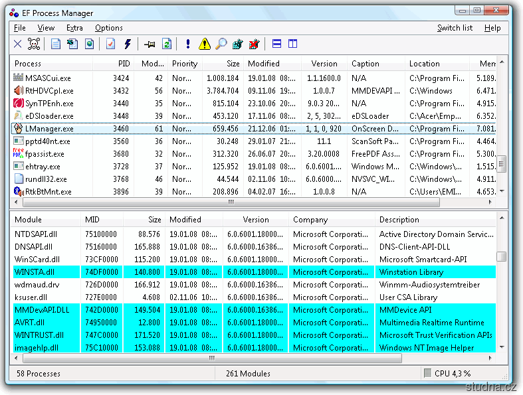Click the yellow warning triangle icon
Image resolution: width=523 pixels, height=395 pixels.
pyautogui.click(x=205, y=44)
